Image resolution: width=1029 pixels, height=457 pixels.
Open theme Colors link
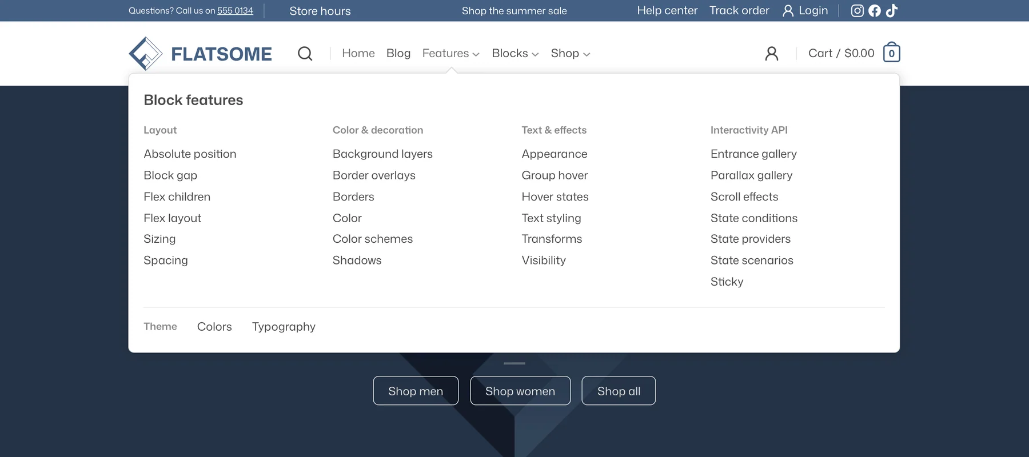[x=214, y=327]
